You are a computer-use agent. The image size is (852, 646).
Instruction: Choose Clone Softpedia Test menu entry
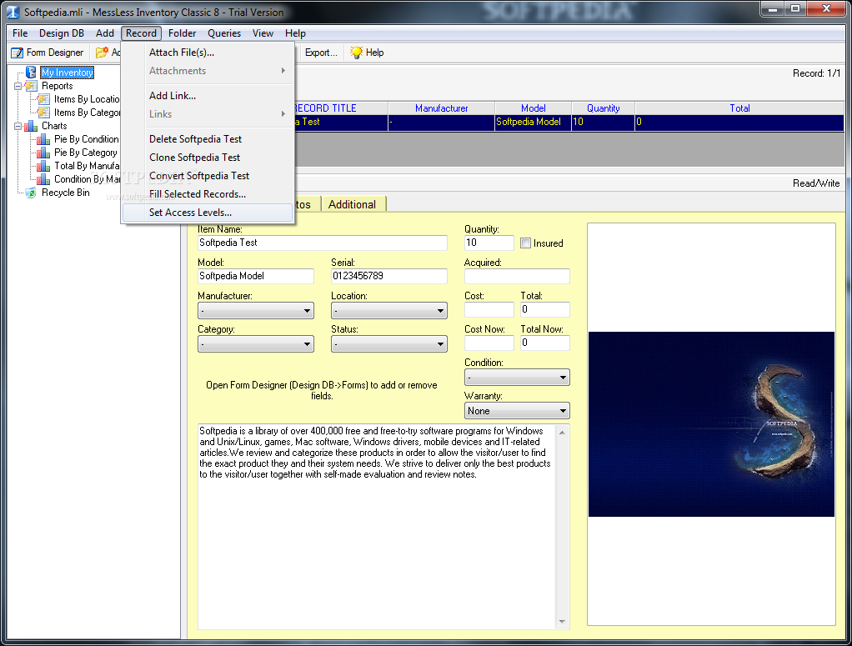[x=208, y=158]
